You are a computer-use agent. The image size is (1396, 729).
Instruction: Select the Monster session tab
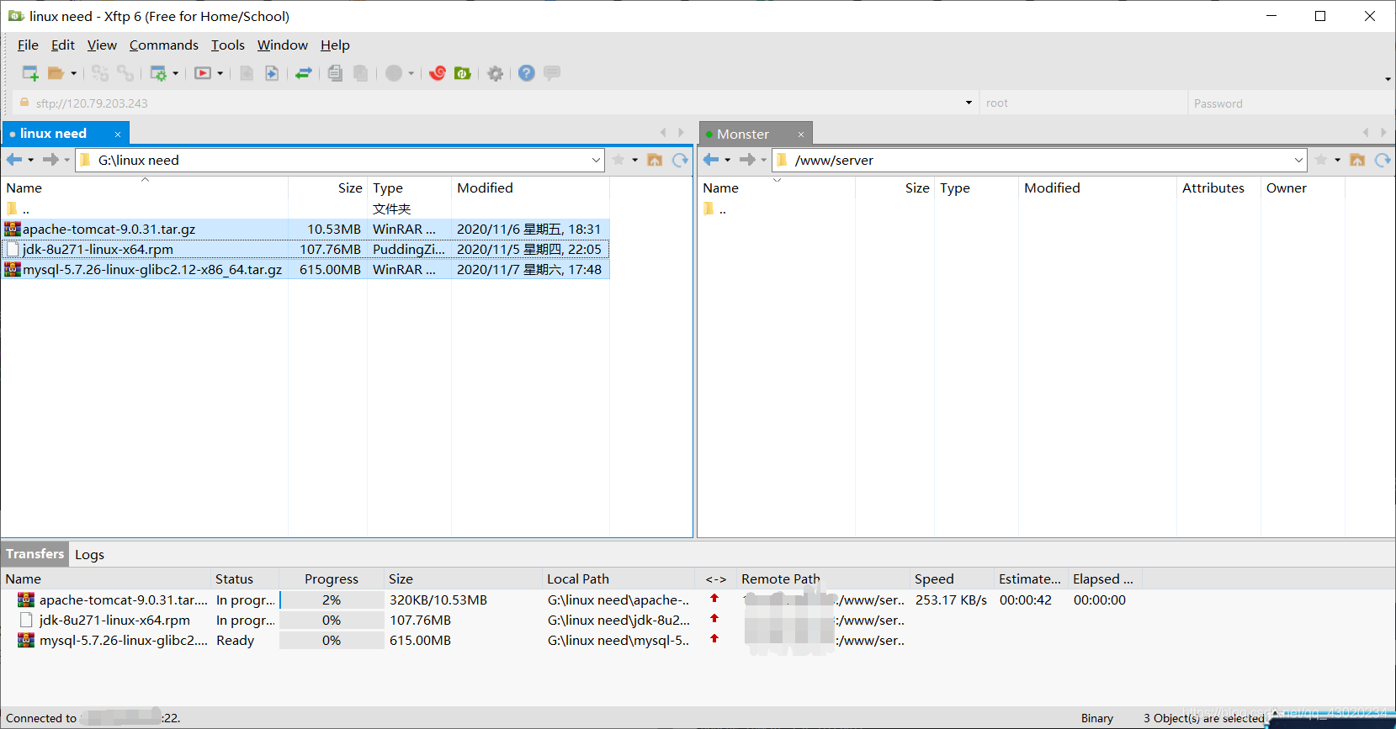[x=743, y=134]
